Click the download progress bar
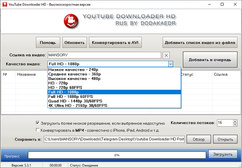Image resolution: width=242 pixels, height=168 pixels. 117,155
